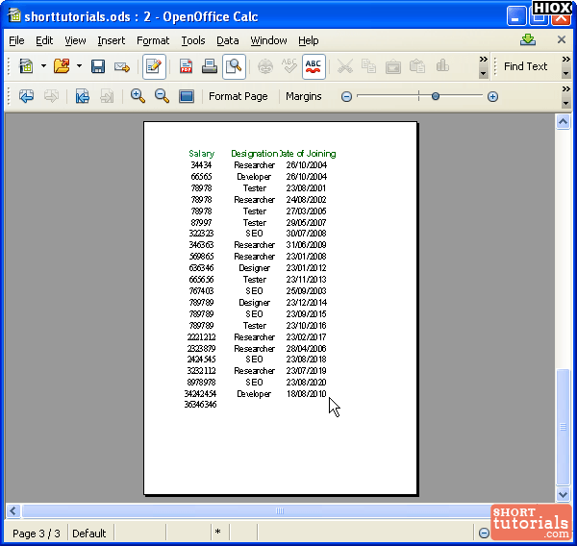
Task: Click the Save floppy disk icon
Action: pyautogui.click(x=98, y=66)
